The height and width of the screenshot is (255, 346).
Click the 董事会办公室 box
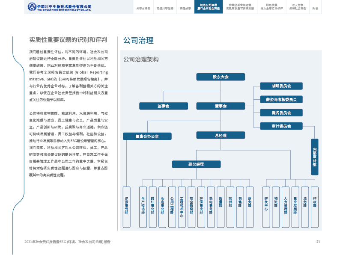(147, 136)
